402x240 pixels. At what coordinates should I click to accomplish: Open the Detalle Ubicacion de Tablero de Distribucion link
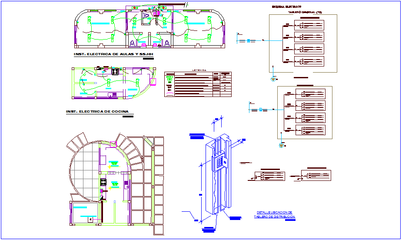(x=274, y=214)
